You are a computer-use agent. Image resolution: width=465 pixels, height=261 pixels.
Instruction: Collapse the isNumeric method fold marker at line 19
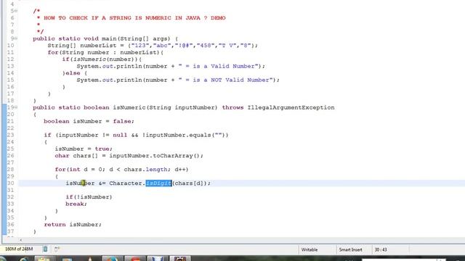16,107
